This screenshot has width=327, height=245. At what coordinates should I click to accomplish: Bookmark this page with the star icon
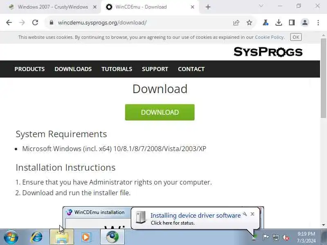(x=249, y=22)
